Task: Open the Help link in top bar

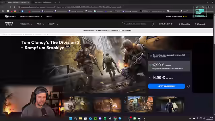Action: pyautogui.click(x=49, y=16)
